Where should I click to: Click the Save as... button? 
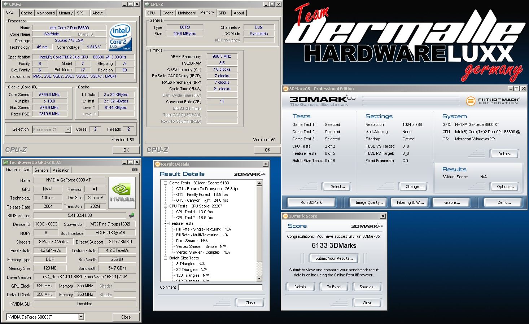point(368,287)
